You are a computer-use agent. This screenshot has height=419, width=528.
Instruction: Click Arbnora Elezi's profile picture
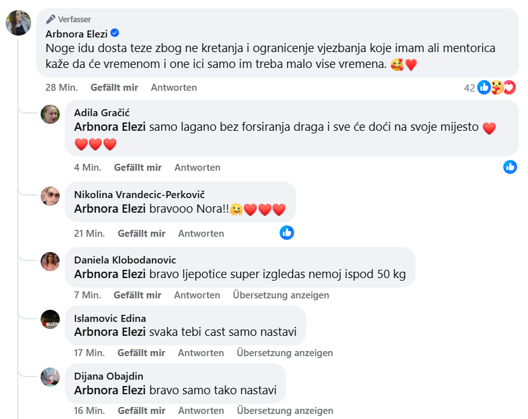tap(18, 23)
